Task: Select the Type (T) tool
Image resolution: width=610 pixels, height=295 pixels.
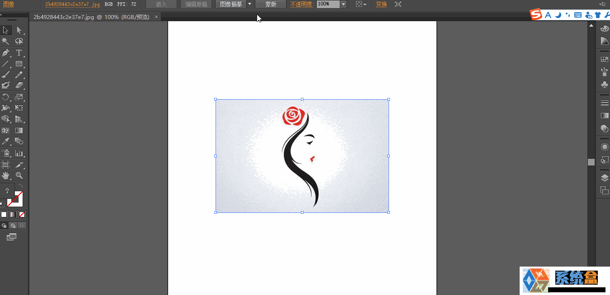Action: tap(19, 53)
